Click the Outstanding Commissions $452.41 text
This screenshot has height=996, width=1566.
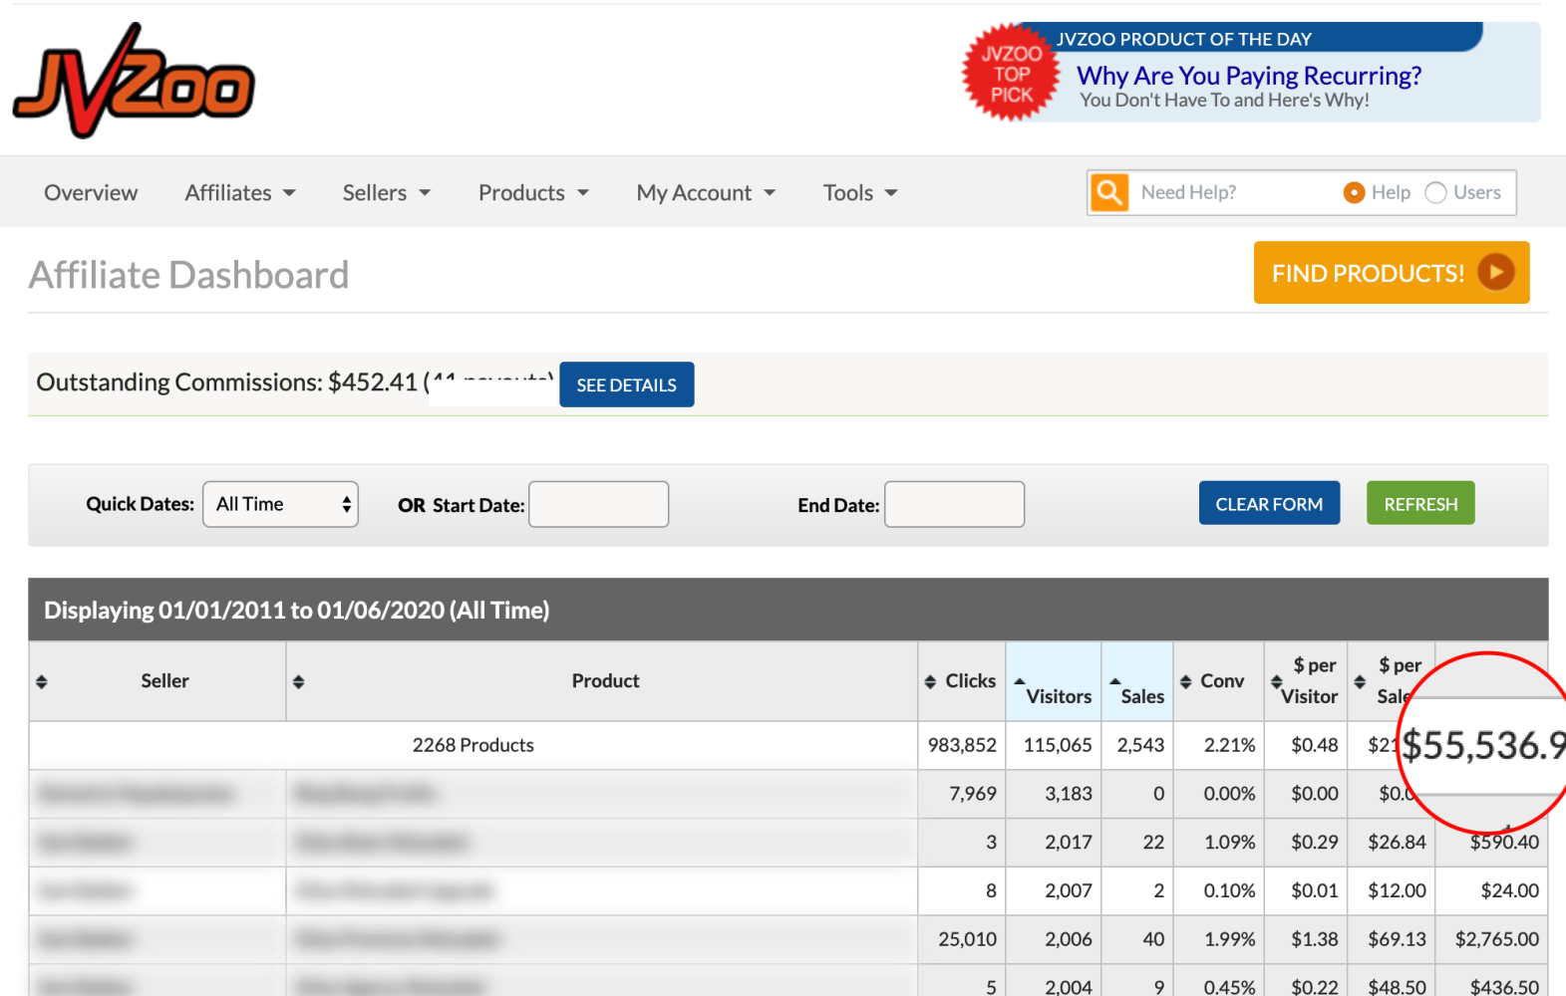226,382
